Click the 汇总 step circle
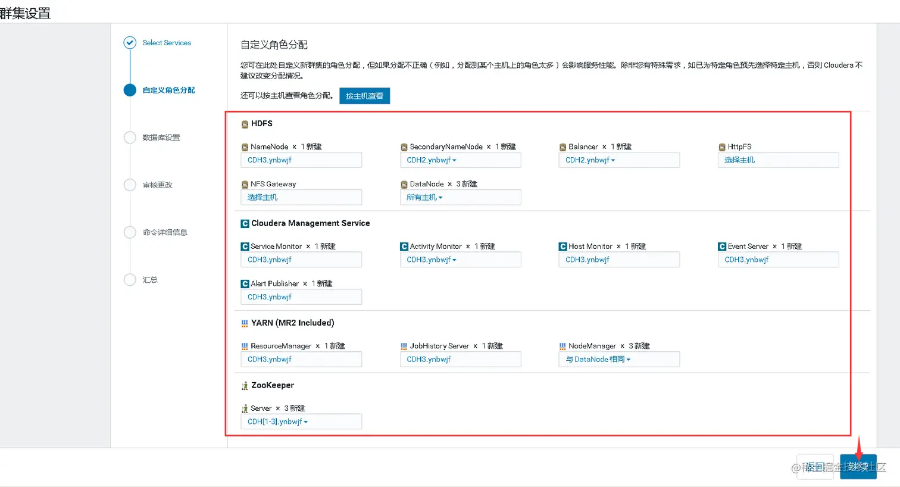 click(130, 280)
